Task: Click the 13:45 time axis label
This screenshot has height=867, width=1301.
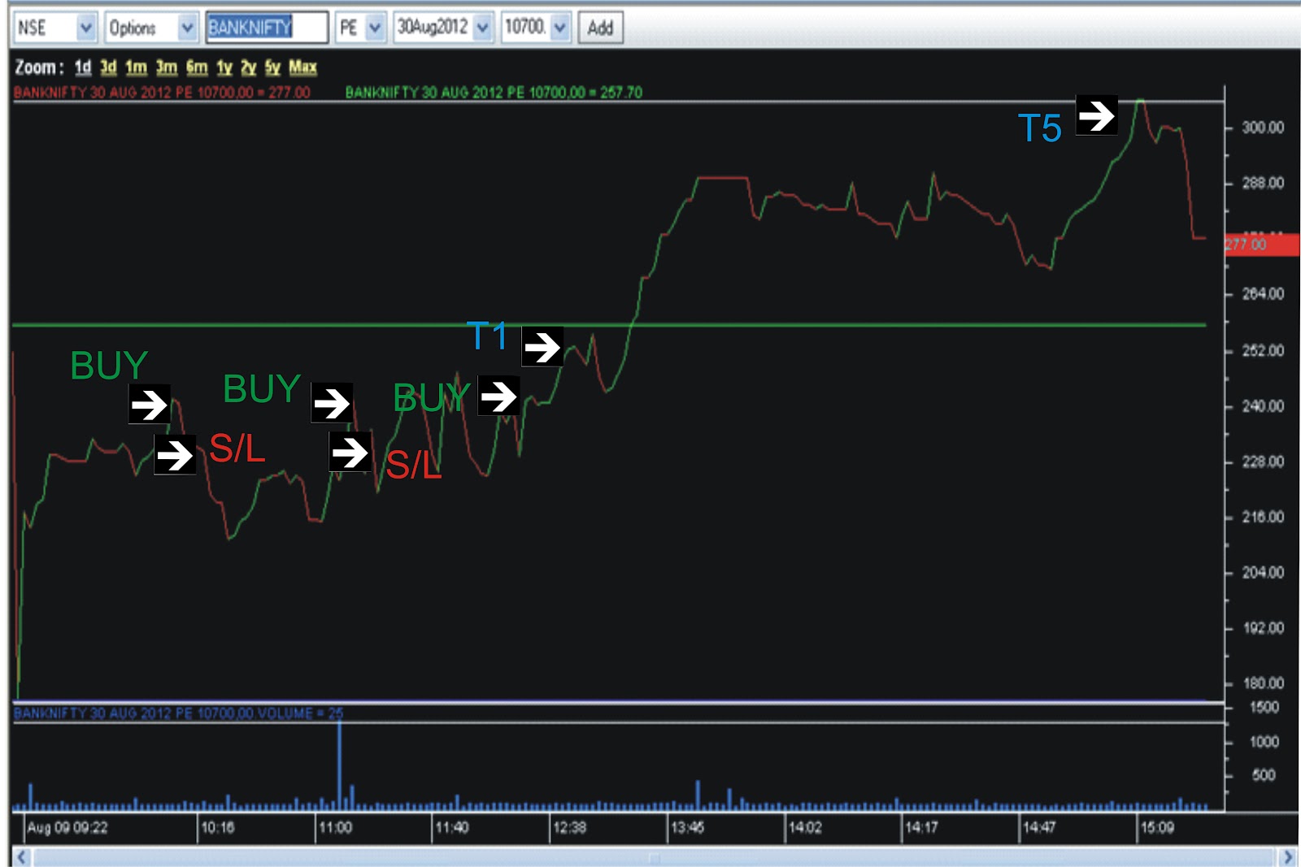Action: (687, 828)
